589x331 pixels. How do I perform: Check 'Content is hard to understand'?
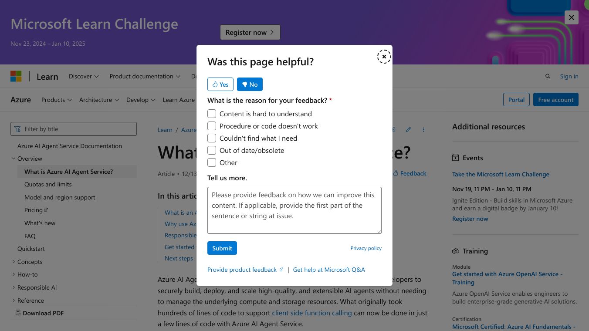(212, 114)
